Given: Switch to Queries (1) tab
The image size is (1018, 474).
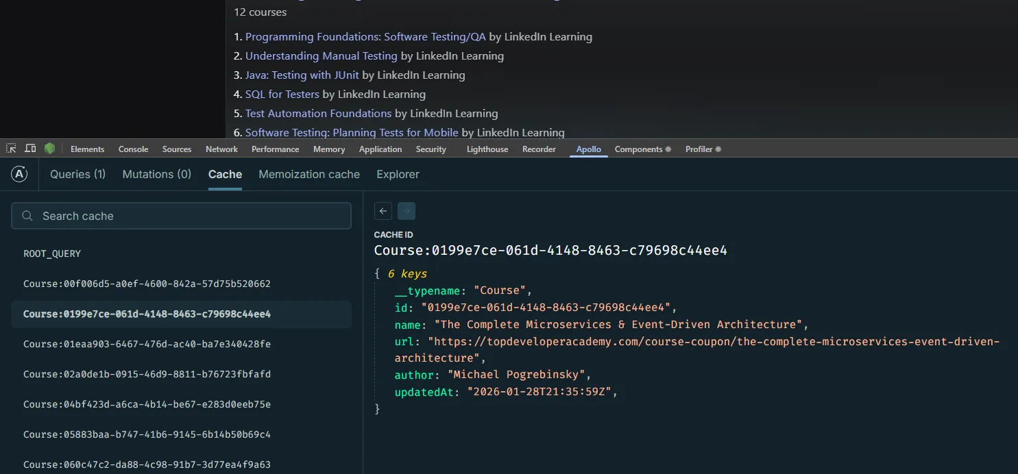Looking at the screenshot, I should pos(78,174).
